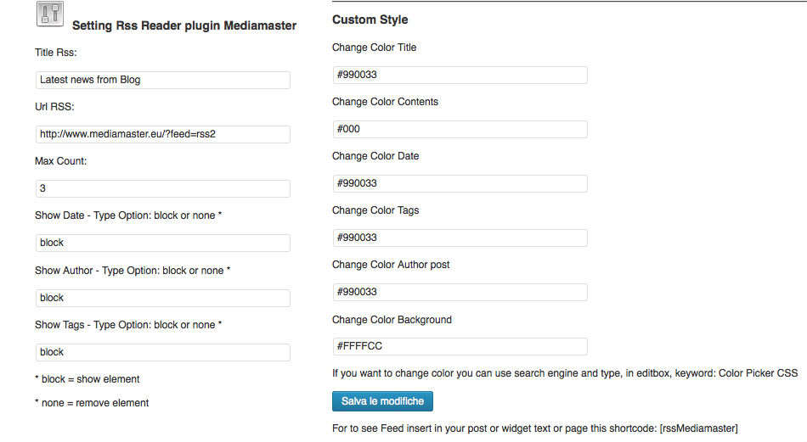
Task: Click the Max Count field
Action: tap(163, 188)
